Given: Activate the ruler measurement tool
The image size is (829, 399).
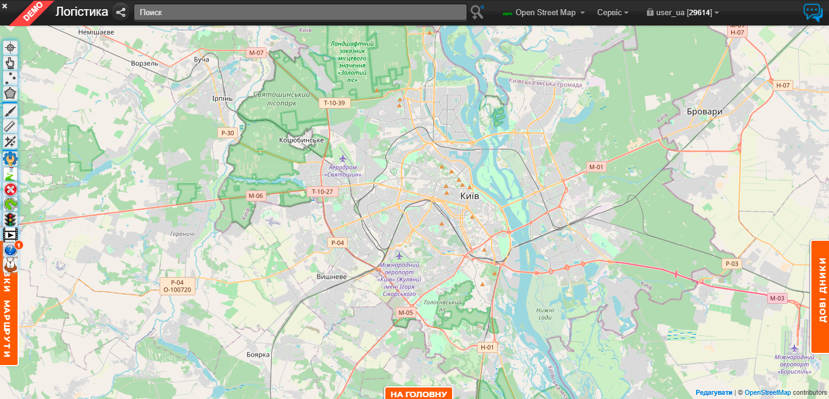Looking at the screenshot, I should click(x=10, y=126).
